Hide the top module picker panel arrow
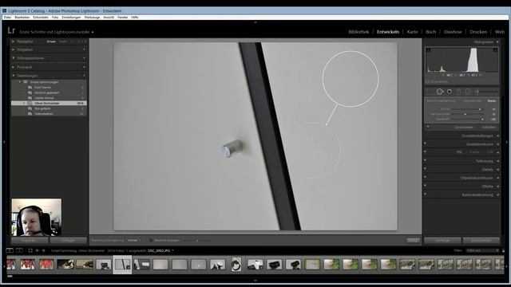511x287 pixels. (x=255, y=22)
